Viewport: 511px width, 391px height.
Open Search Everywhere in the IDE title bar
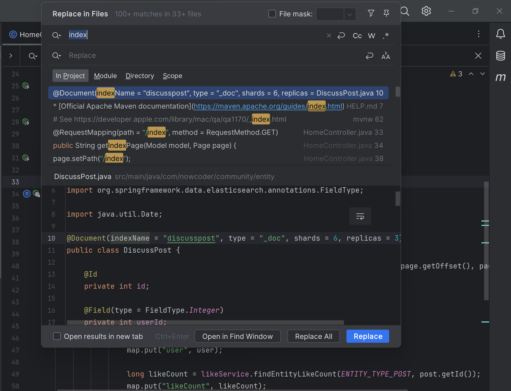click(405, 11)
